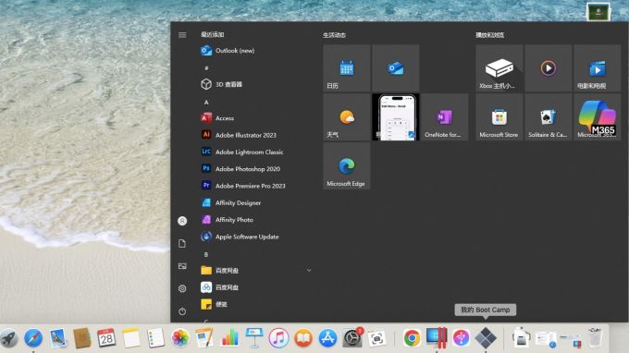Viewport: 629px width, 353px height.
Task: Click the chevron beside 百度网盘 folder
Action: 309,271
